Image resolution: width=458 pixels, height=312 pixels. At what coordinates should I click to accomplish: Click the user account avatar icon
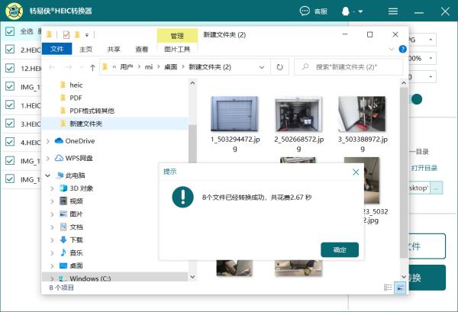pyautogui.click(x=346, y=11)
